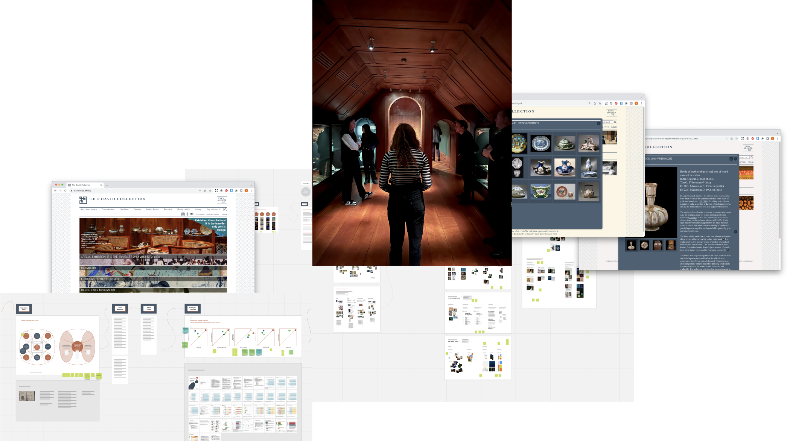Click the back arrow in the davidmus.dk homepage browser
Image resolution: width=790 pixels, height=441 pixels.
[55, 190]
